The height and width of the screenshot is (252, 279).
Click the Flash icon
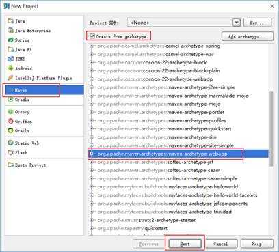coord(10,152)
